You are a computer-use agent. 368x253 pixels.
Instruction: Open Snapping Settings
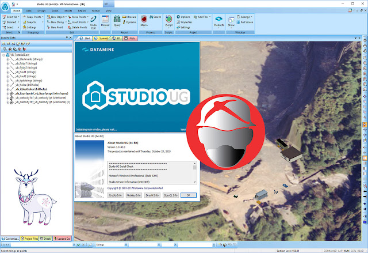[29, 27]
